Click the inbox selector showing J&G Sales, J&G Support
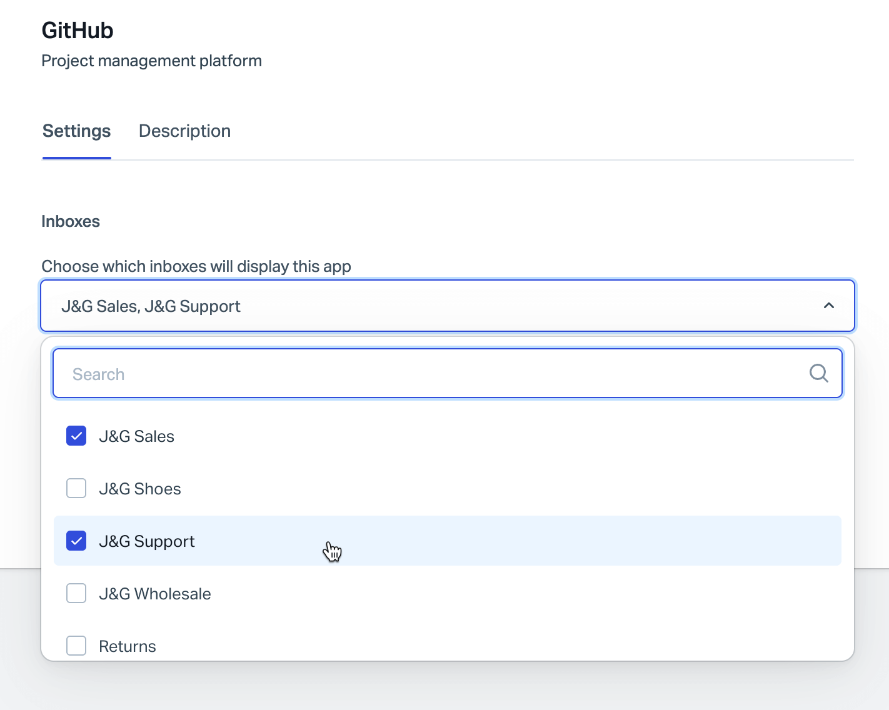The image size is (889, 710). pos(438,306)
